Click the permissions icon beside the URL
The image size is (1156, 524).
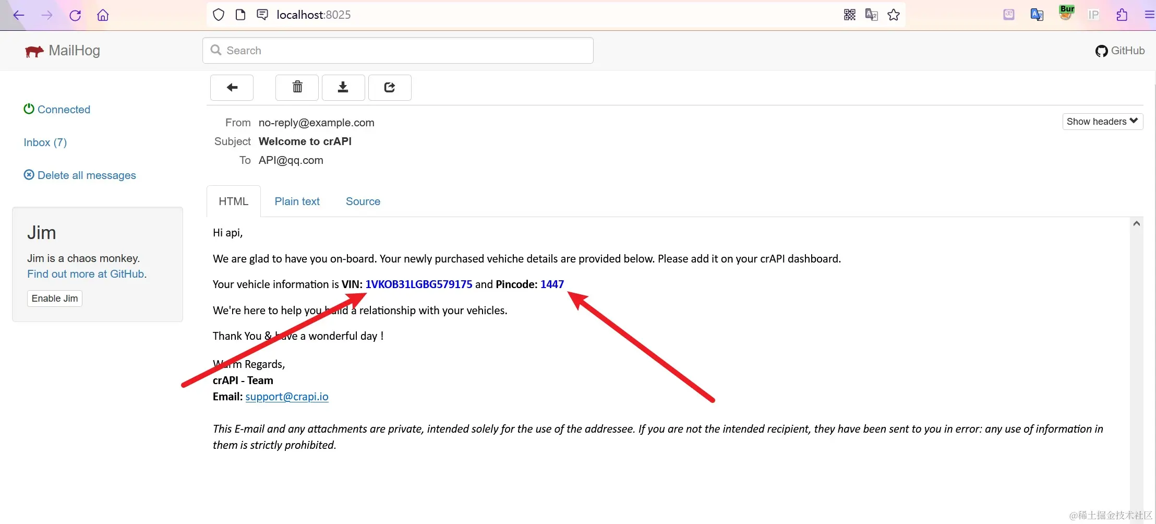[262, 15]
